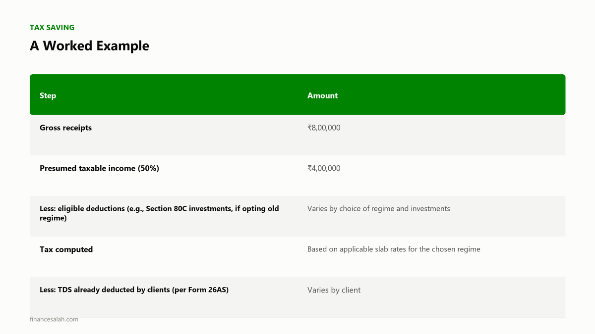The width and height of the screenshot is (595, 334).
Task: Click 'Based on applicable slab rates' cell
Action: (x=394, y=249)
